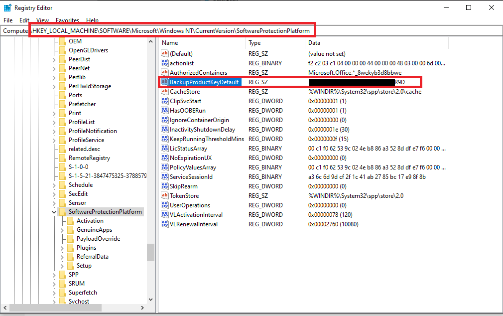Click the CacheStore string value icon
This screenshot has height=316, width=503.
(x=164, y=91)
